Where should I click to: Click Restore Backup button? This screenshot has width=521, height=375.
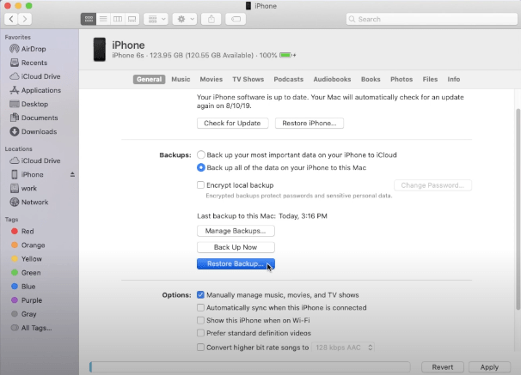click(236, 263)
